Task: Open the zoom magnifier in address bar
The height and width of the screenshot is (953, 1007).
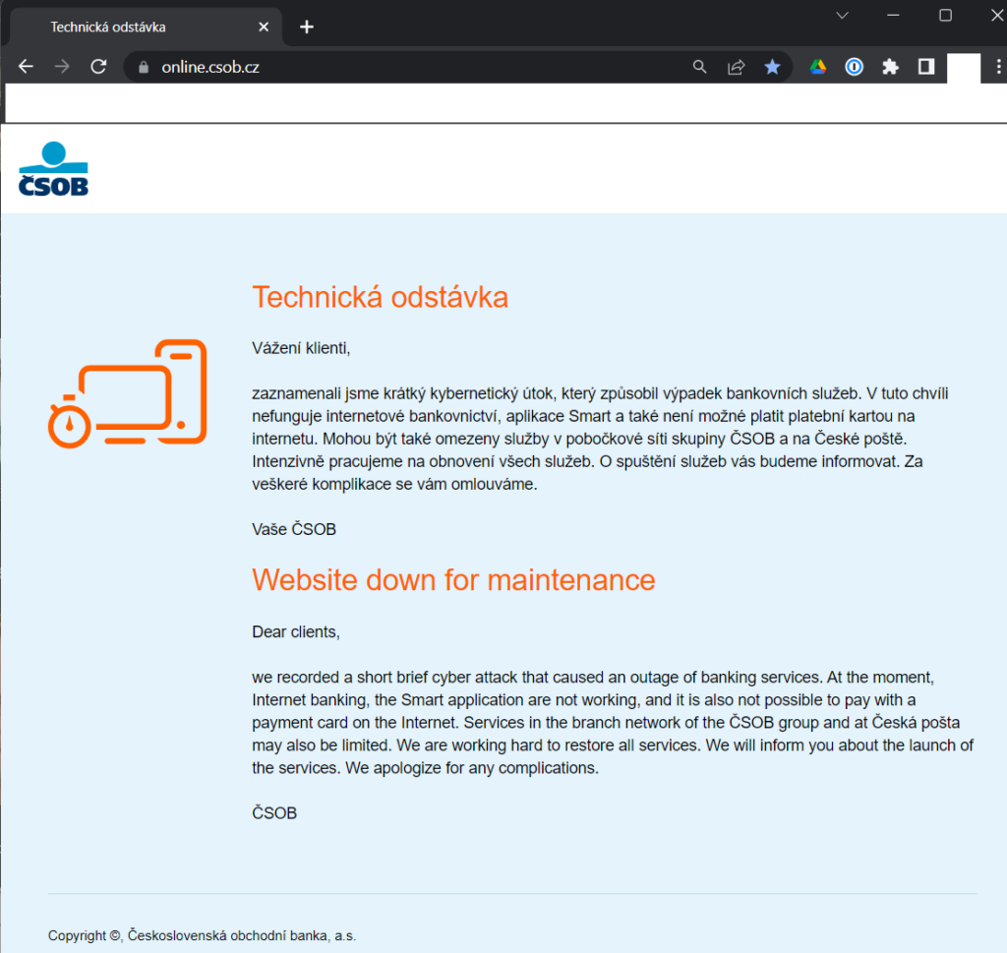Action: 699,67
